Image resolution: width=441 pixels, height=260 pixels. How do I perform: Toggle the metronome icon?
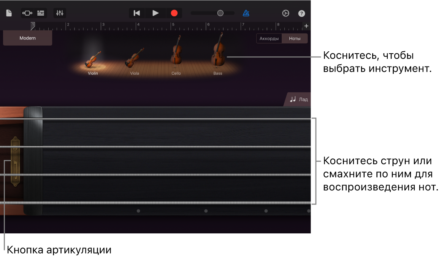point(246,13)
